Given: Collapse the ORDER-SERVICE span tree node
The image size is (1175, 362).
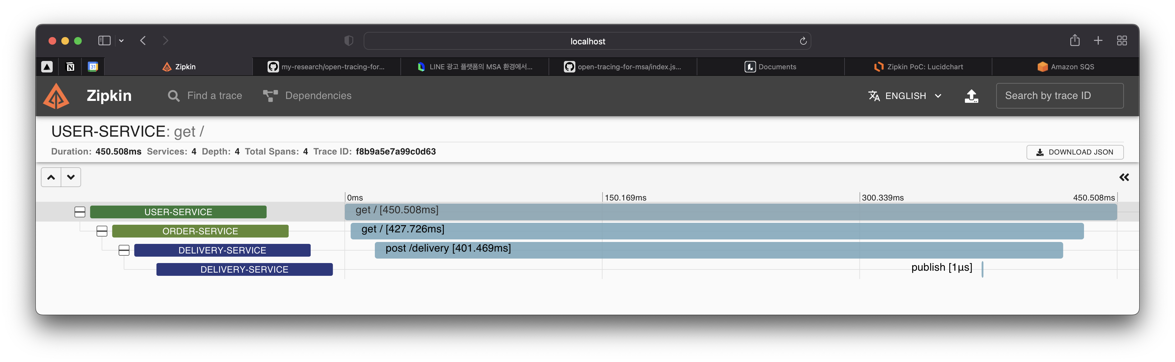Looking at the screenshot, I should tap(102, 231).
